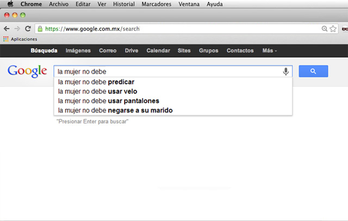
Task: Start voice search with microphone
Action: [x=285, y=72]
